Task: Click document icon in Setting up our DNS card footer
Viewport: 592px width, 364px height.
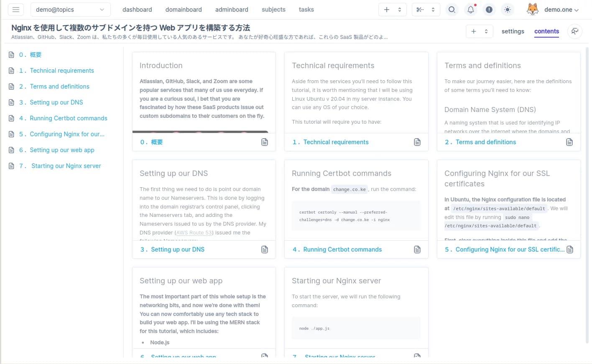Action: pos(265,249)
